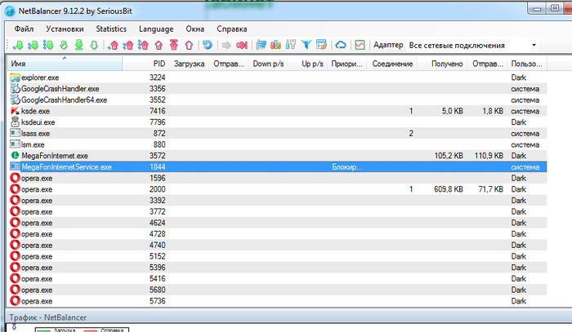Open the Файл menu
572x332 pixels.
(x=22, y=29)
